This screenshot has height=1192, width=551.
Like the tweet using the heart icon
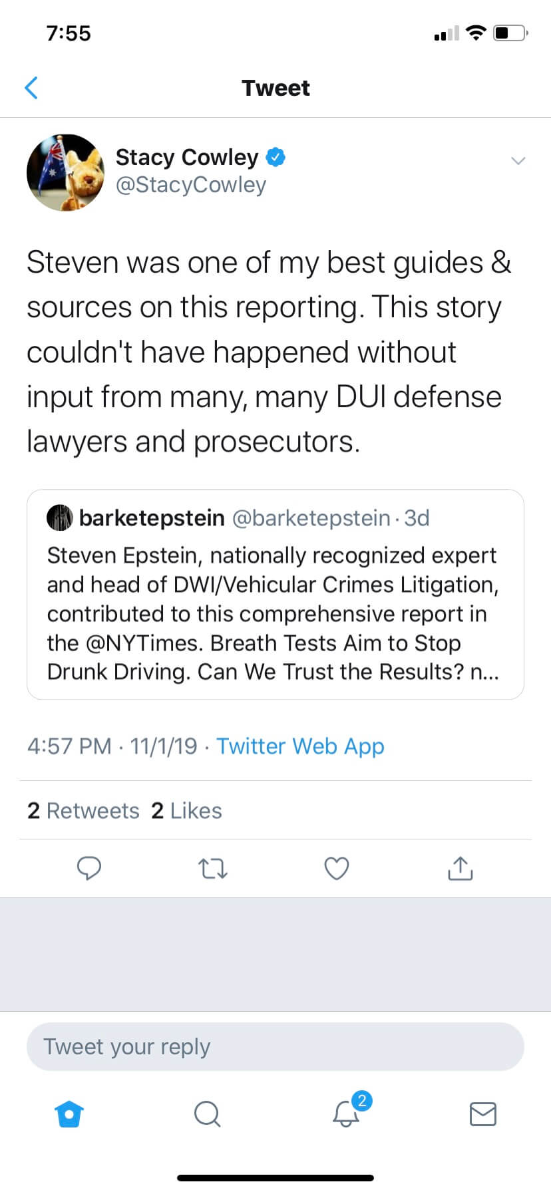pos(336,868)
